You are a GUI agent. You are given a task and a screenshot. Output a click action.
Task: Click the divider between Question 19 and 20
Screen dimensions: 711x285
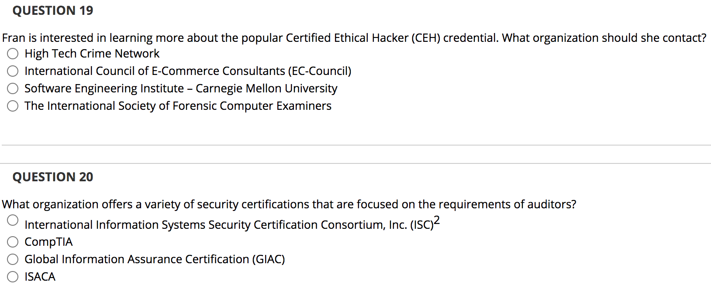[355, 144]
